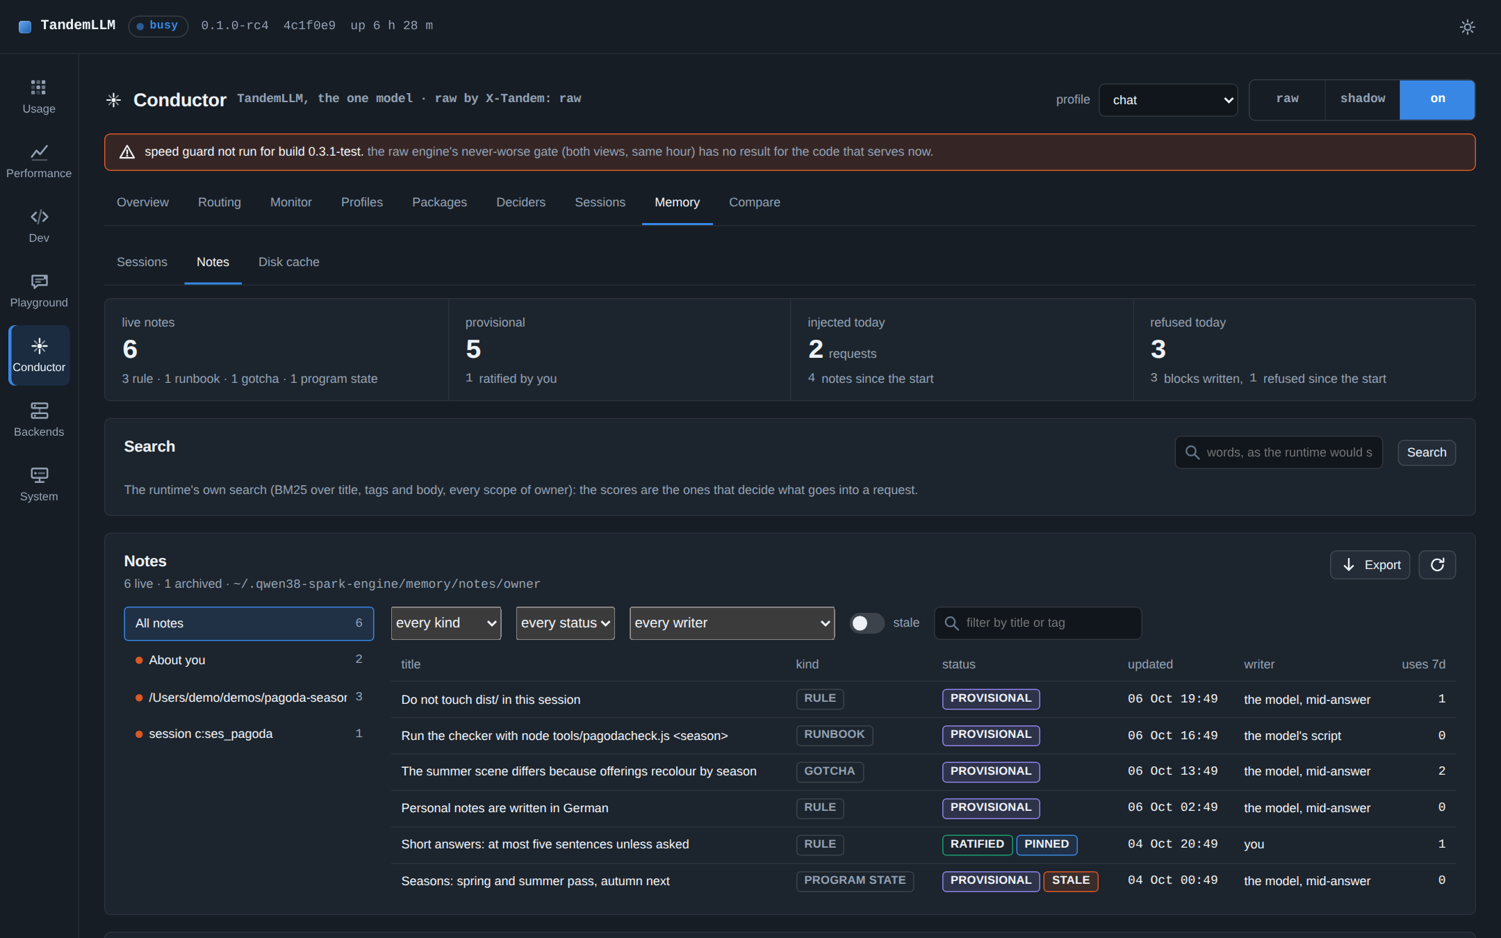Click the busy status pill
The width and height of the screenshot is (1501, 938).
coord(158,26)
